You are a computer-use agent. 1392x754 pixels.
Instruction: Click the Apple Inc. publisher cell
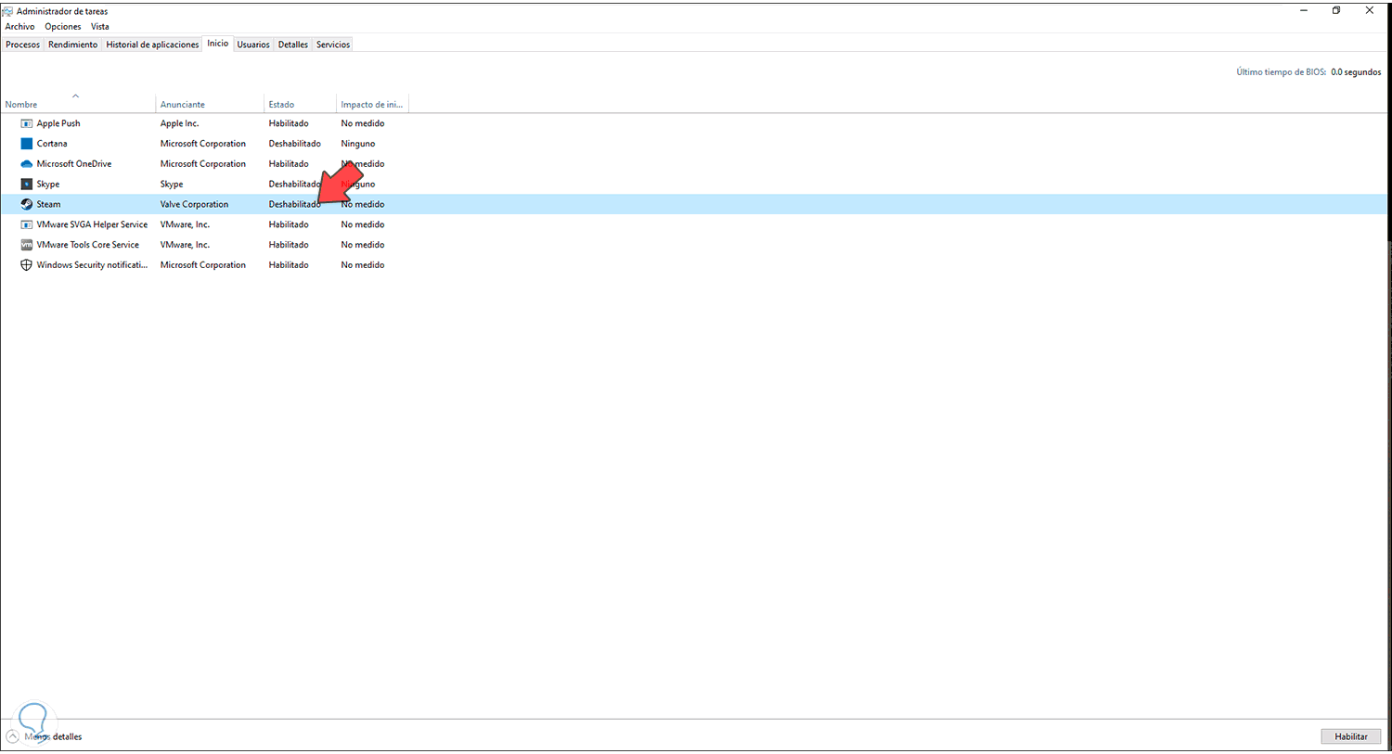coord(180,123)
